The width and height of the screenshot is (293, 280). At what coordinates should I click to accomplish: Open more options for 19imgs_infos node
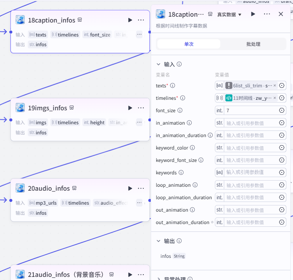pos(141,108)
